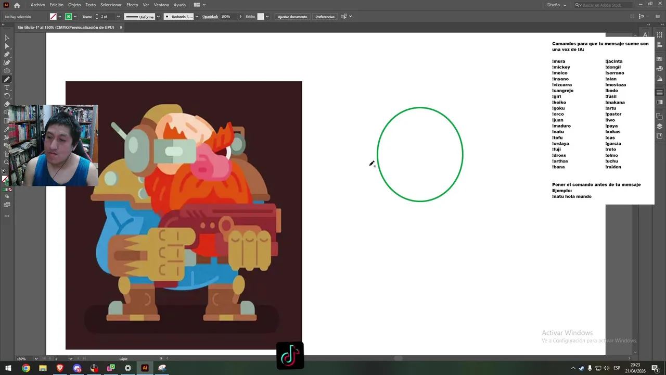The width and height of the screenshot is (666, 375).
Task: Open Windows Settings gear on taskbar
Action: [128, 368]
